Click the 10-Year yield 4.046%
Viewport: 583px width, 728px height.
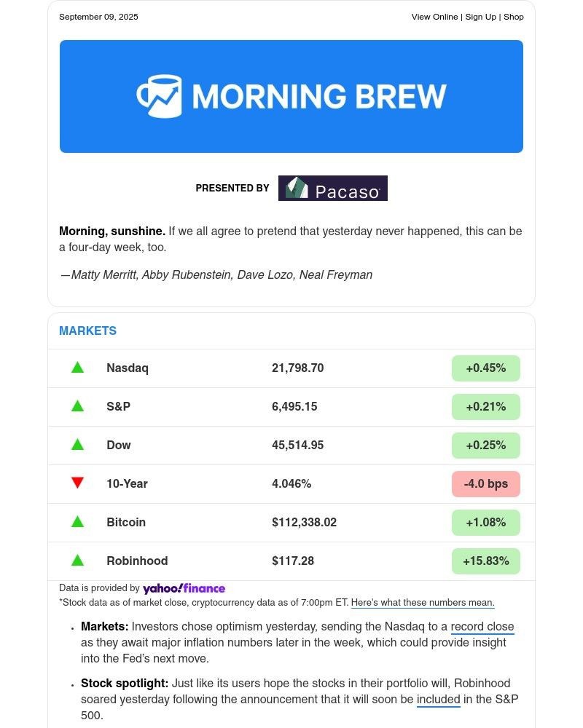tap(291, 484)
